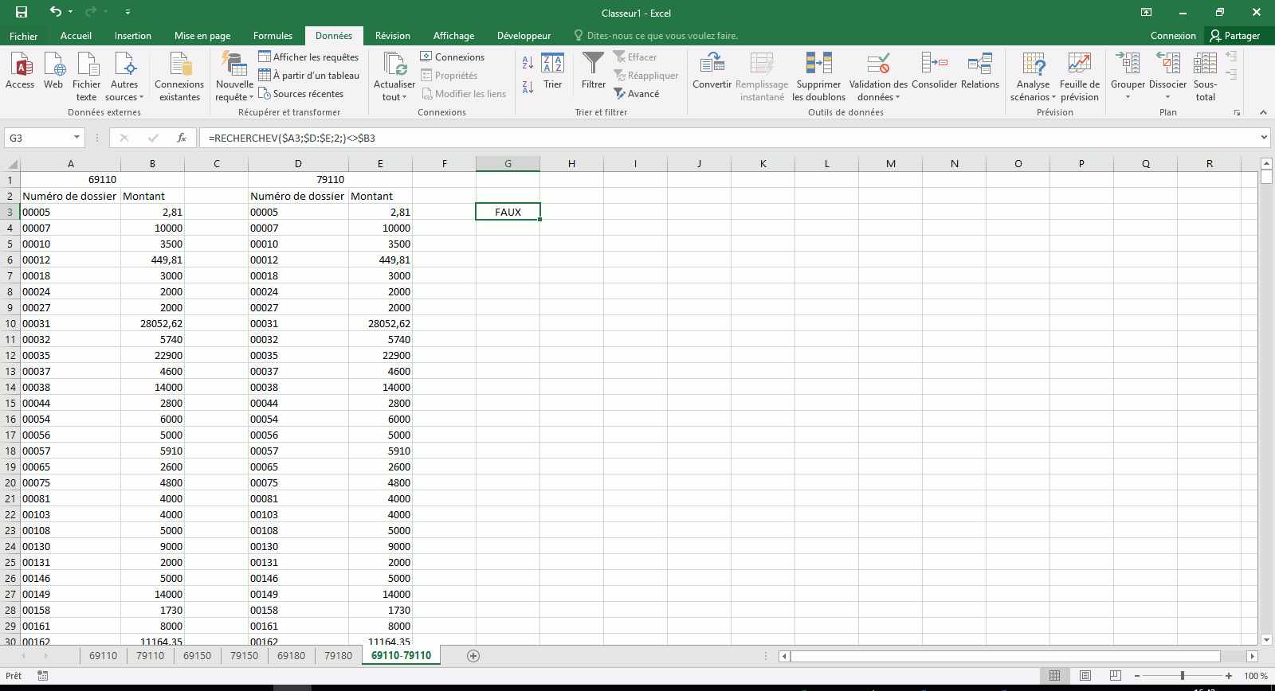
Task: Open the Feuille de prévision tool
Action: tap(1079, 65)
